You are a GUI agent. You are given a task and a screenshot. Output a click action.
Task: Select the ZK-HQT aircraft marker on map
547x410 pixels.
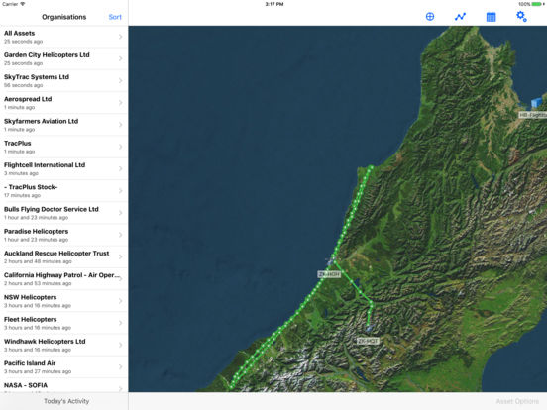[369, 328]
